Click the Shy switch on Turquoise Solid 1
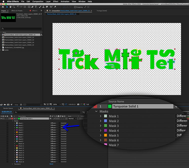This screenshot has height=168, width=189. [51, 119]
